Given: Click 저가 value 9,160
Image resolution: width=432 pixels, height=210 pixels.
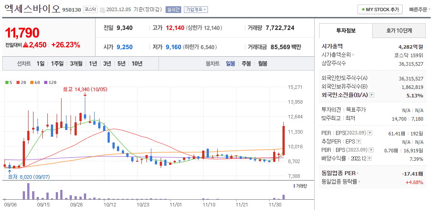Looking at the screenshot, I should click(x=173, y=47).
